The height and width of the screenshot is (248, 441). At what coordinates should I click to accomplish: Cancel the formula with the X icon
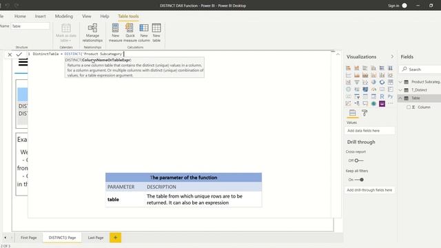(x=10, y=54)
